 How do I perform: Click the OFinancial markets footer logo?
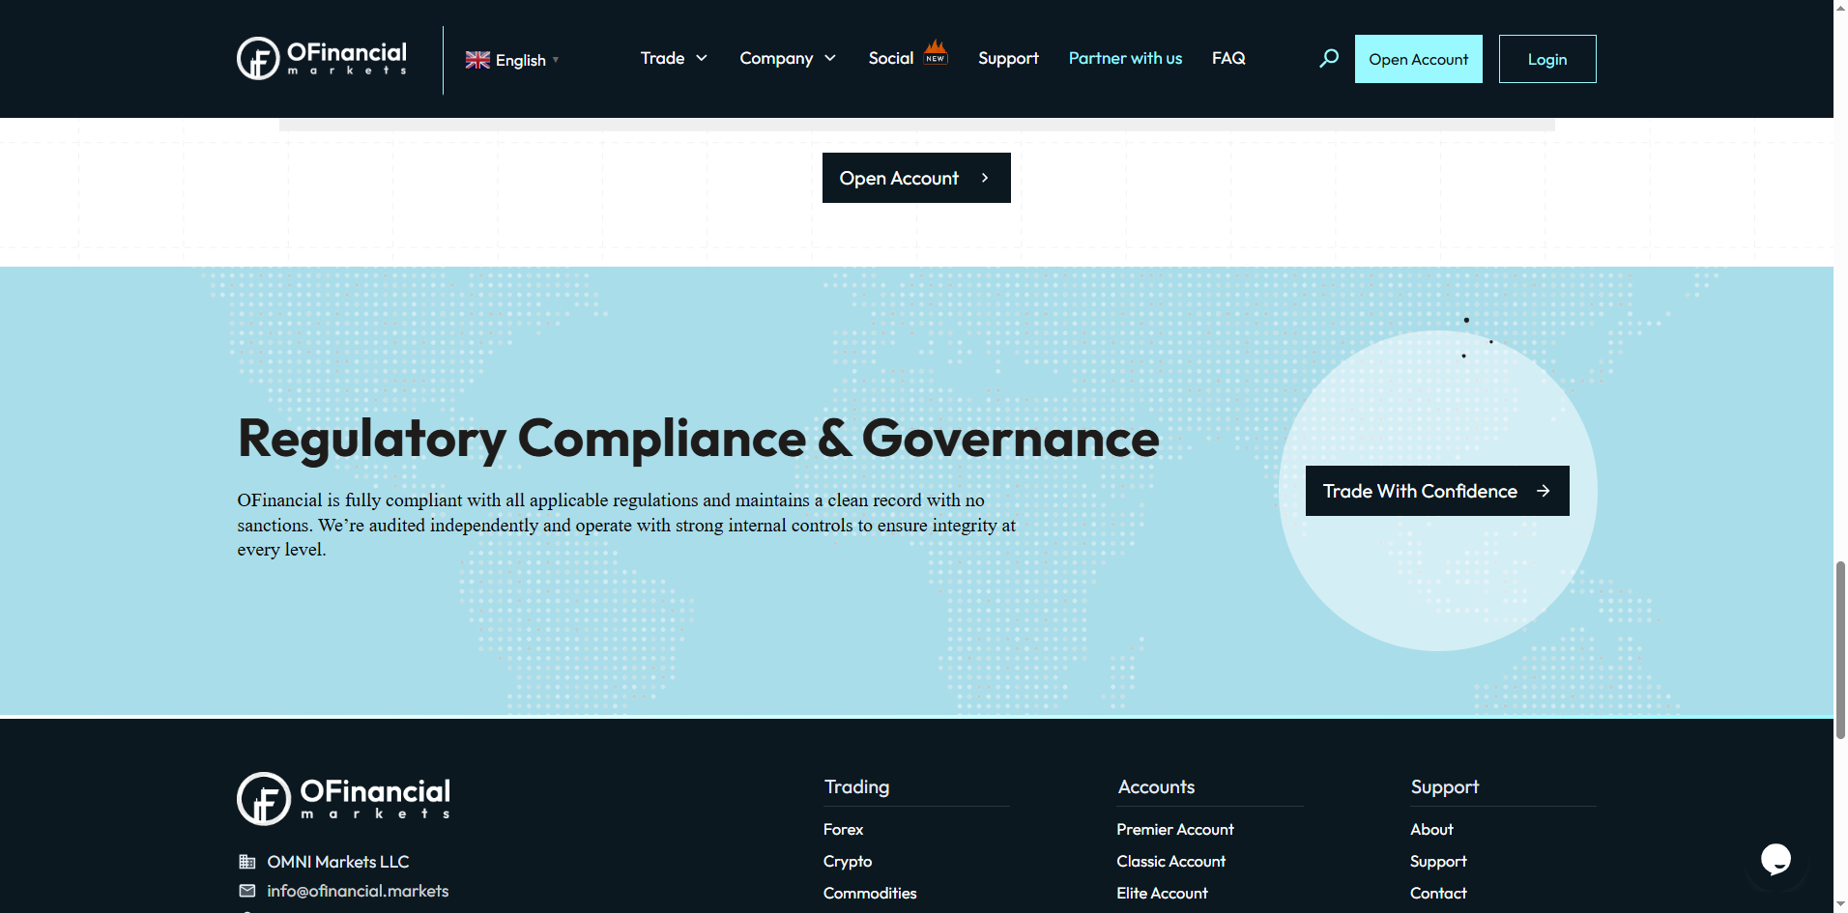[344, 799]
